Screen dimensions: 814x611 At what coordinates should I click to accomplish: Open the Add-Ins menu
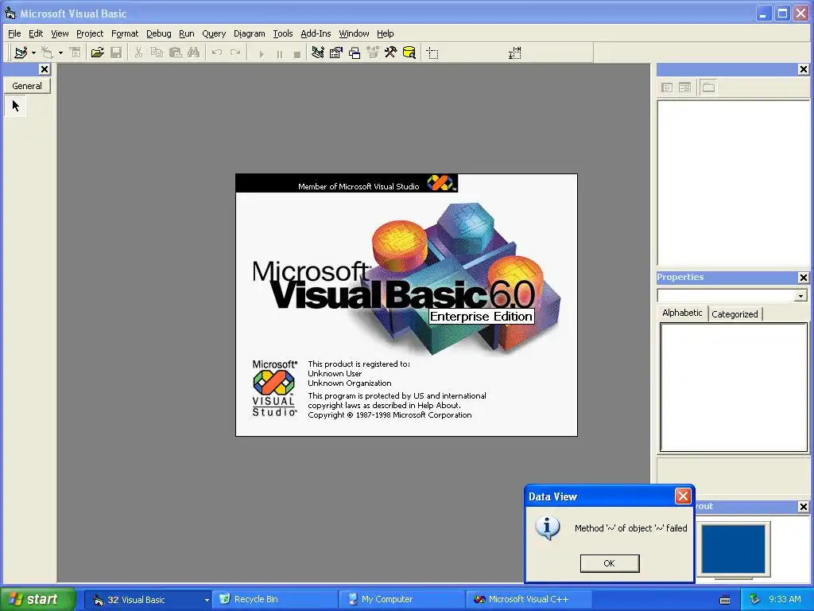click(316, 33)
